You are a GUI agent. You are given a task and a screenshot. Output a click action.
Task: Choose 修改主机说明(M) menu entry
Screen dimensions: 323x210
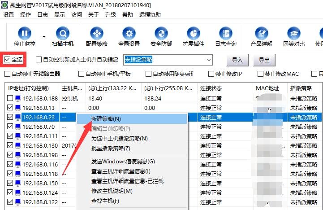pos(132,191)
